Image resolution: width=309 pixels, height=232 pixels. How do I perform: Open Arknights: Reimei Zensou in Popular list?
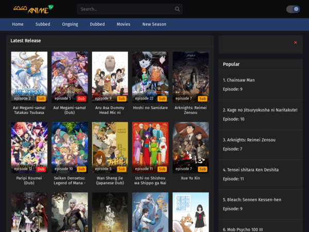(x=249, y=140)
